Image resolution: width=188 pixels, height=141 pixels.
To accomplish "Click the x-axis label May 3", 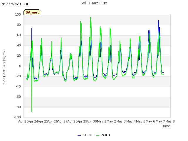I will click(121, 121).
